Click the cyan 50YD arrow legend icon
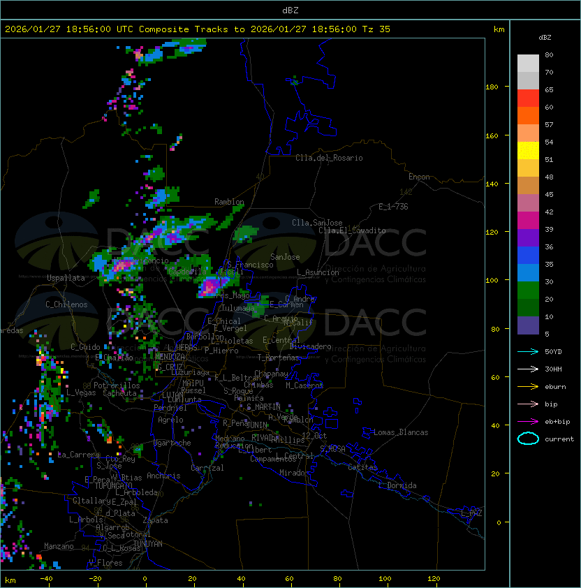The image size is (581, 588). click(x=528, y=351)
